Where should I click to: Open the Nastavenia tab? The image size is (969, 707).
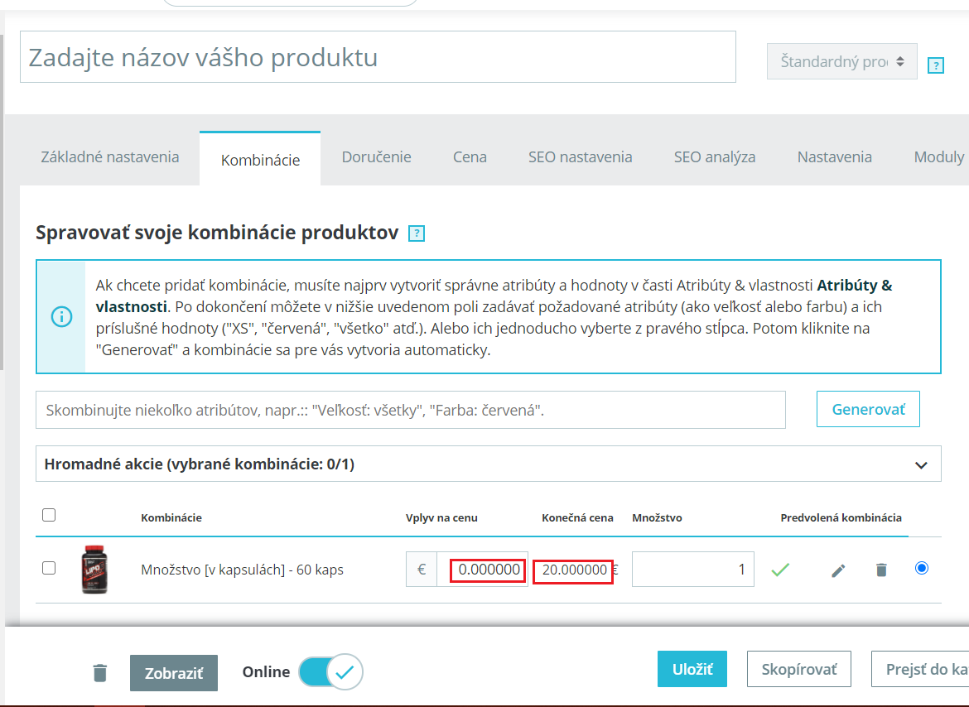(x=834, y=156)
